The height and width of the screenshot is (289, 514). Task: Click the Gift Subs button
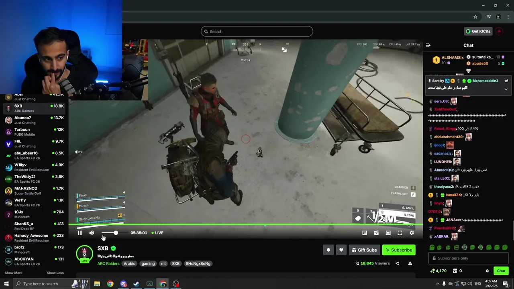(x=364, y=250)
